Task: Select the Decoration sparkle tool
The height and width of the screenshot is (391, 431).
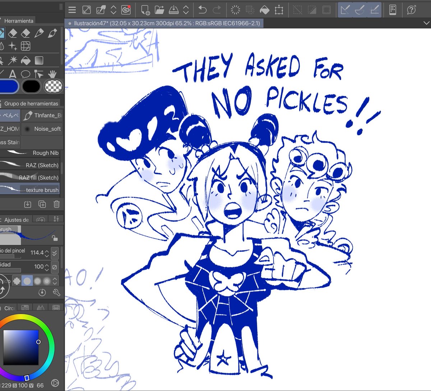Action: pyautogui.click(x=13, y=46)
